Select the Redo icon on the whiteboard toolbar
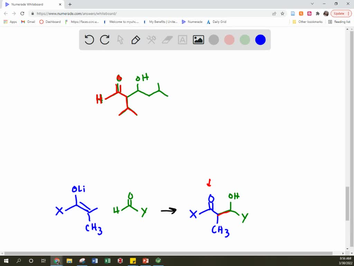This screenshot has height=266, width=354. (105, 40)
